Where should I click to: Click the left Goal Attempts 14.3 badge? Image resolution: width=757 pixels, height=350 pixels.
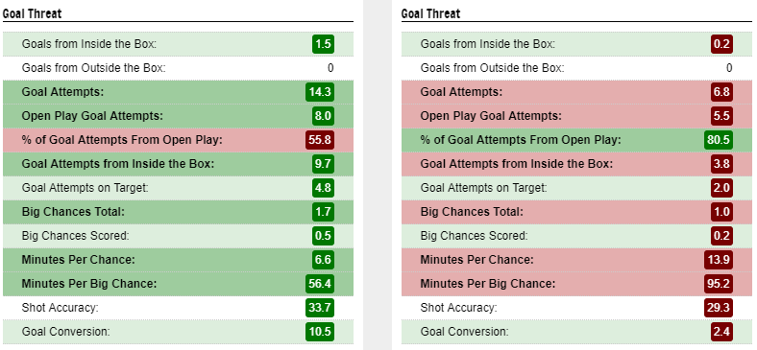tap(320, 92)
